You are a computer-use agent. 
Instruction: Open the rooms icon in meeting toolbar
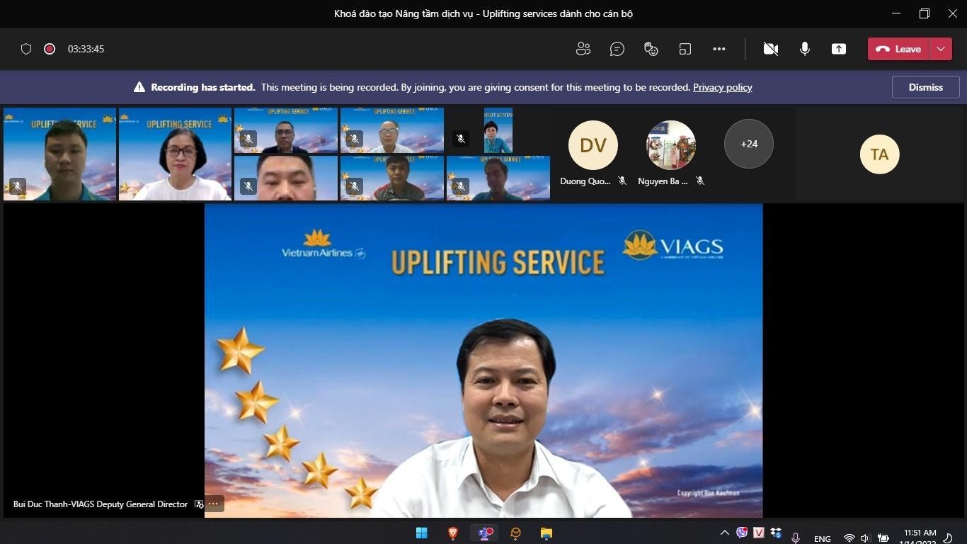click(685, 49)
